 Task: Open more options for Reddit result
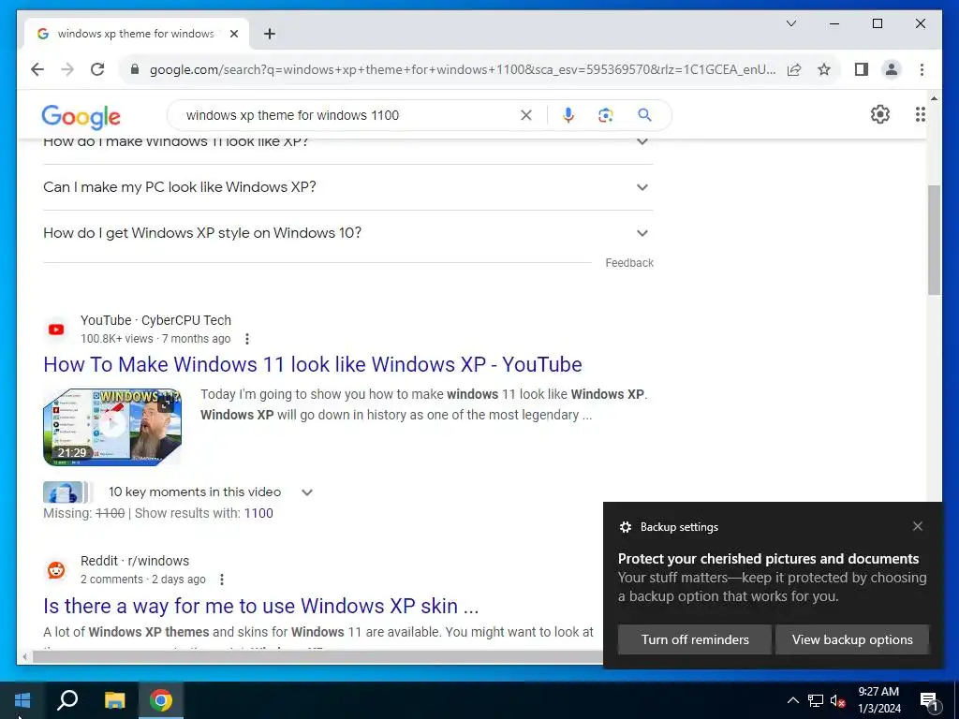(x=222, y=579)
